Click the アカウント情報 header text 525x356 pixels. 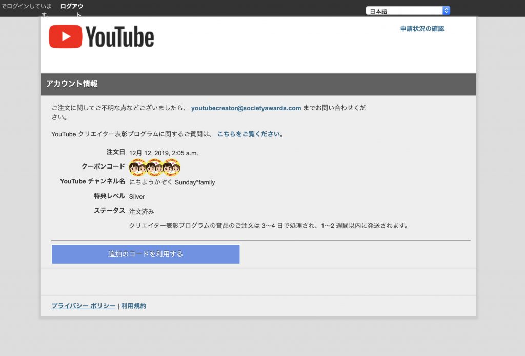point(72,84)
